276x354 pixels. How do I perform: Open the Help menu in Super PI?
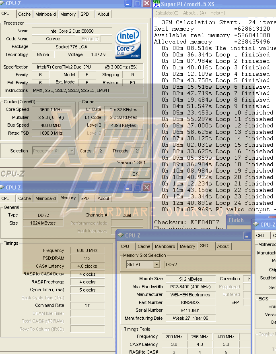point(217,13)
